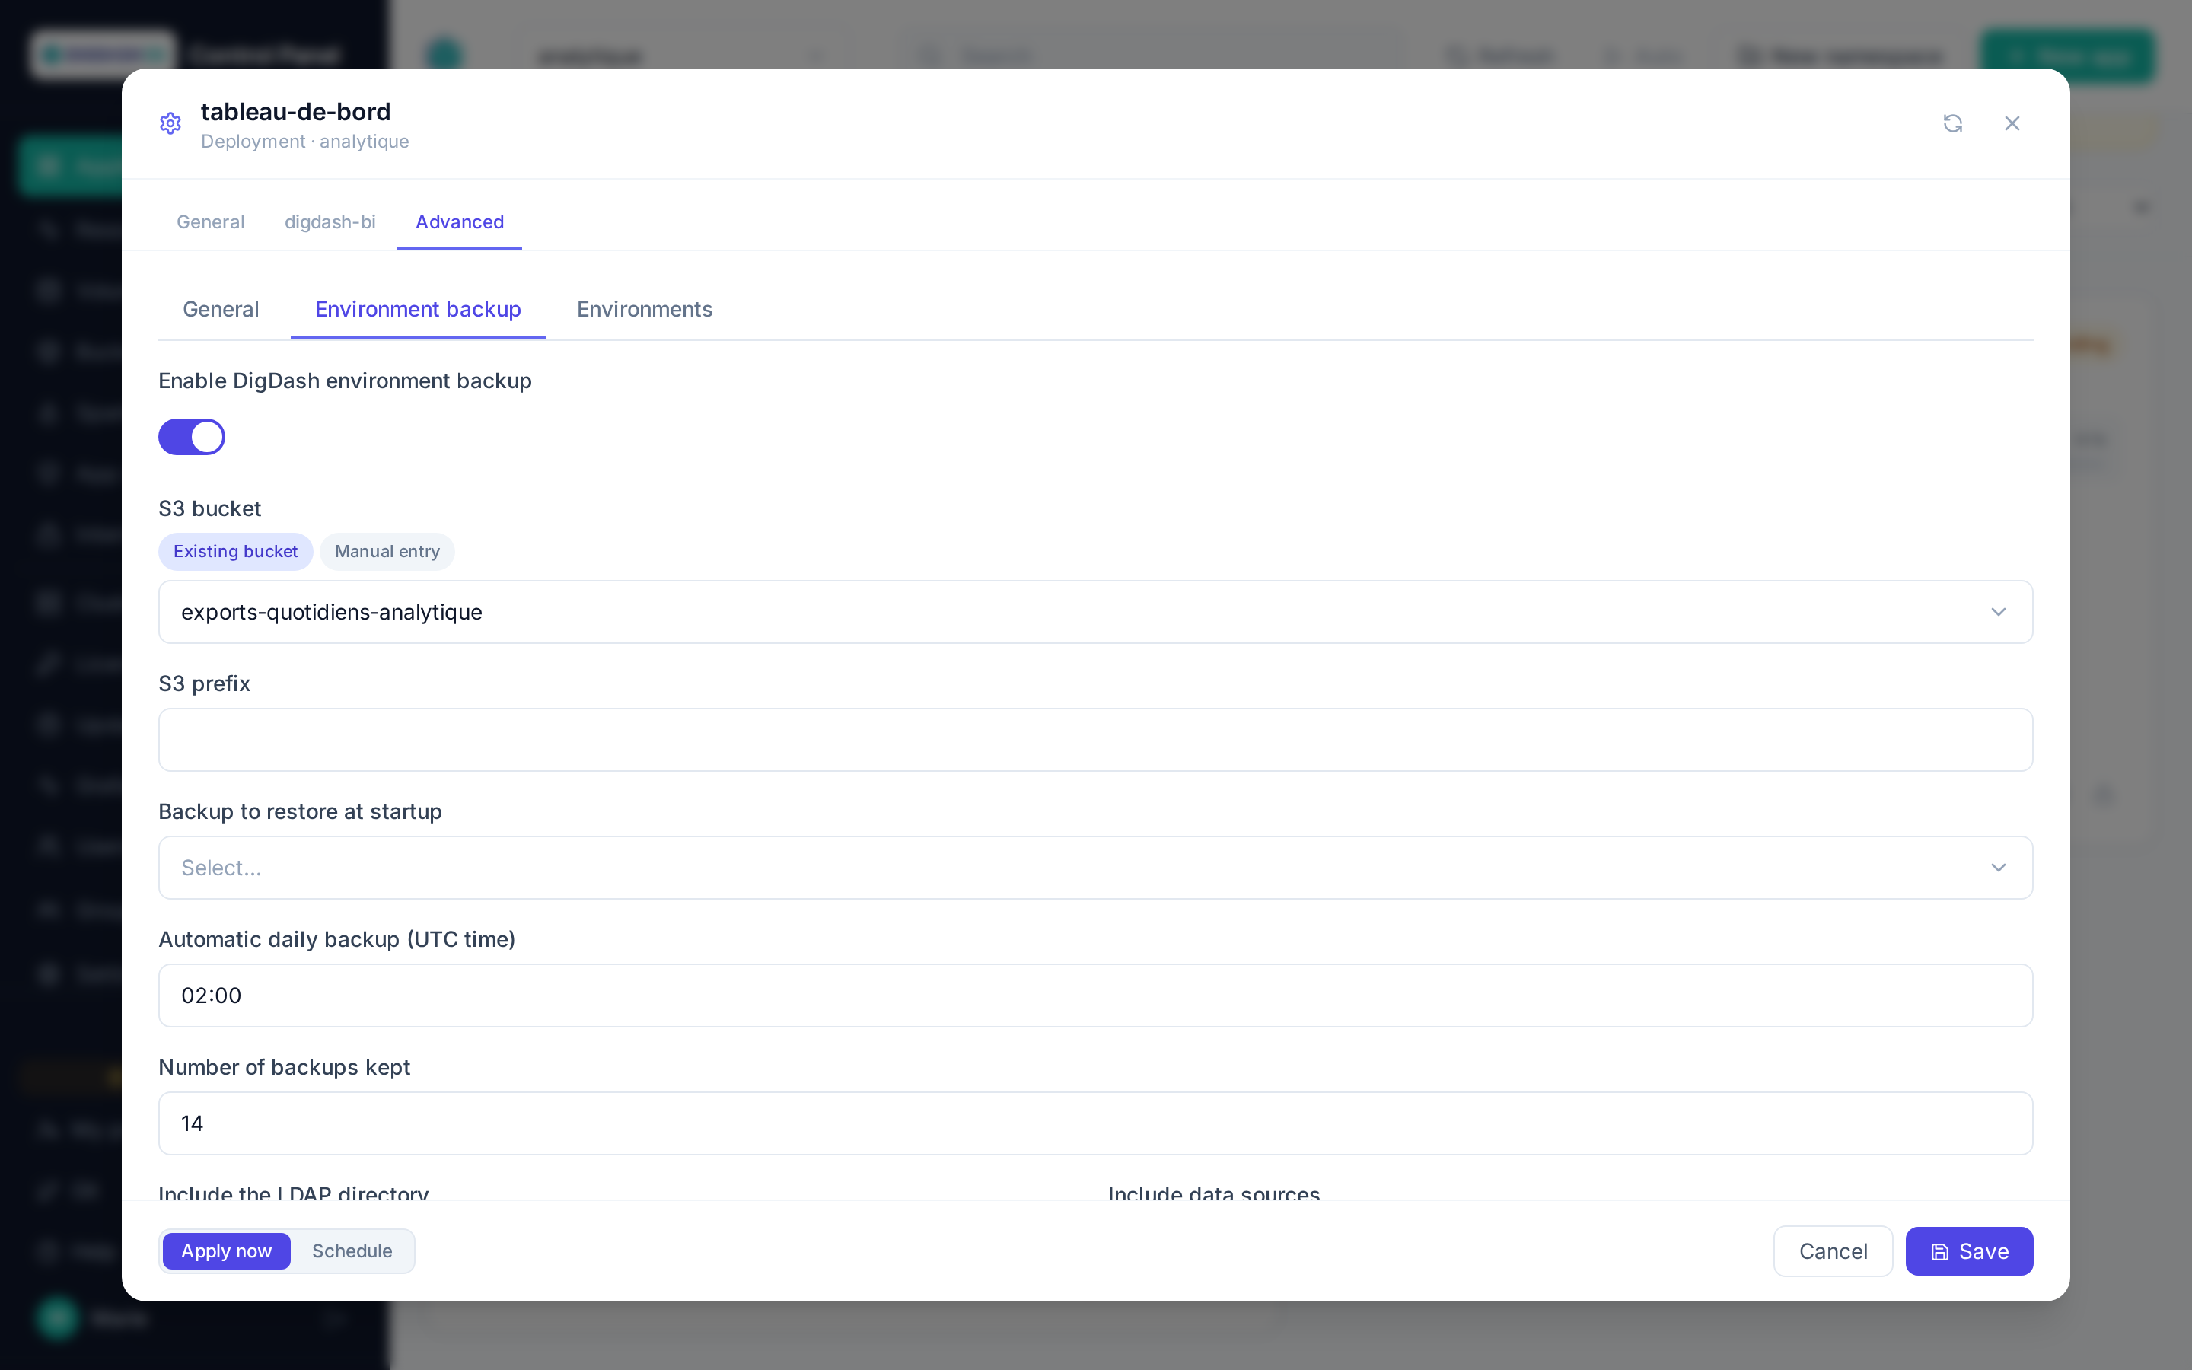Toggle DigDash environment backup switch

coord(192,437)
